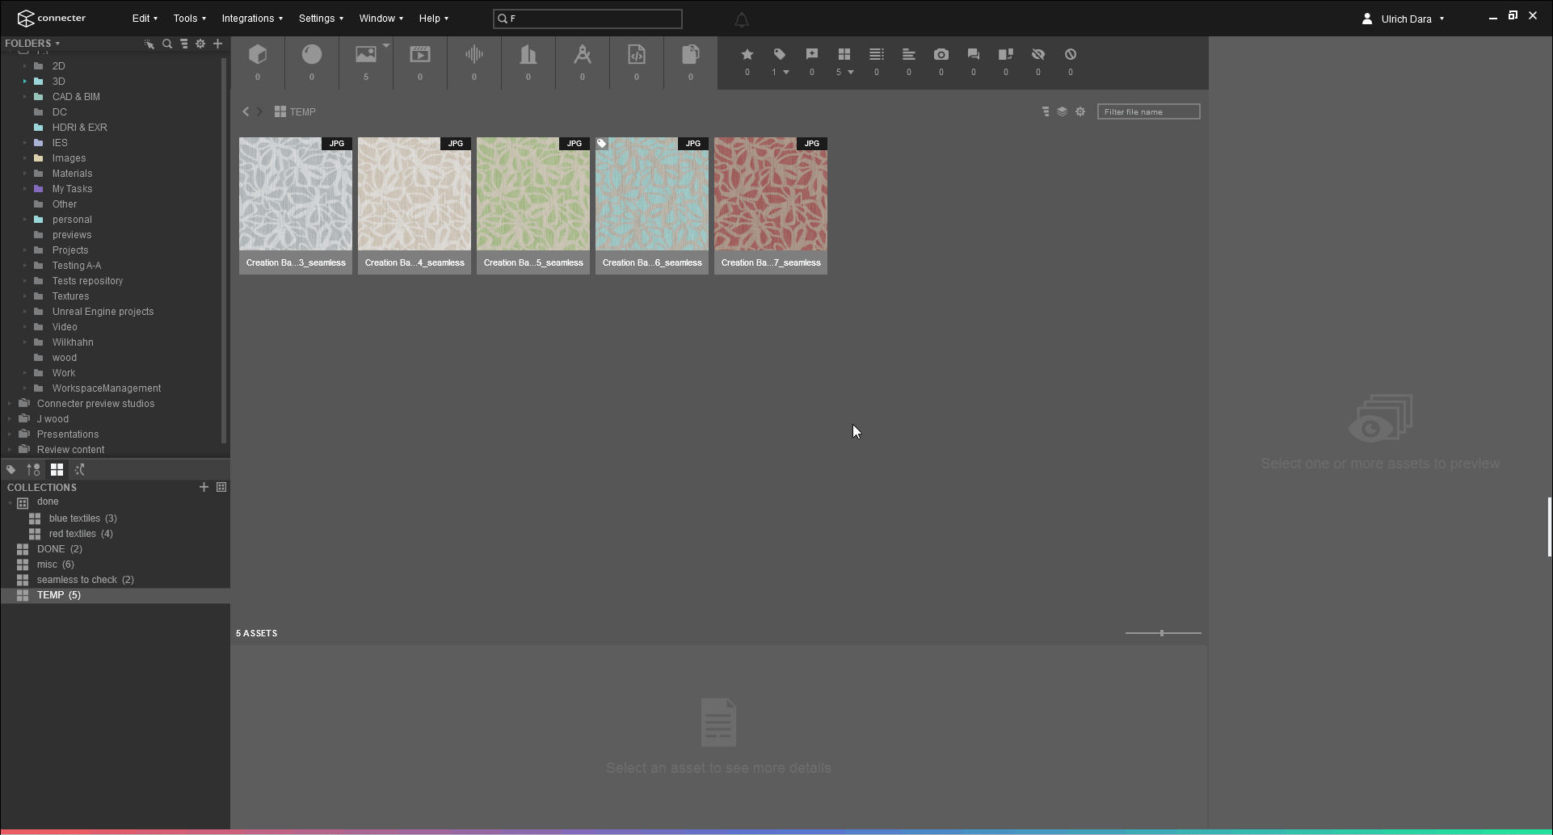Image resolution: width=1553 pixels, height=835 pixels.
Task: Go forward with right chevron
Action: pos(259,111)
